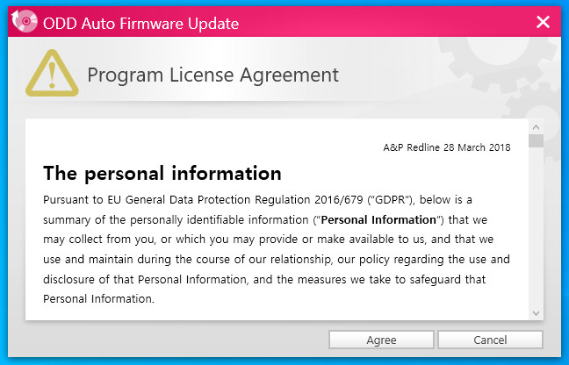Close the ODD Auto Firmware Update window
The image size is (569, 365).
tap(543, 22)
